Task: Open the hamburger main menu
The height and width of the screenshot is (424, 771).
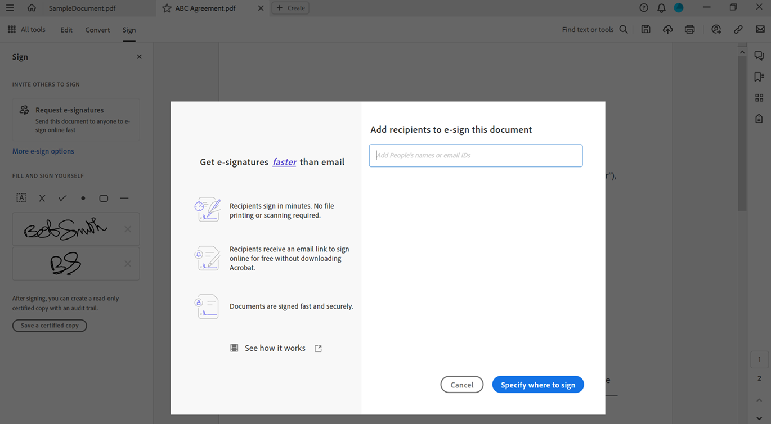Action: pyautogui.click(x=10, y=8)
